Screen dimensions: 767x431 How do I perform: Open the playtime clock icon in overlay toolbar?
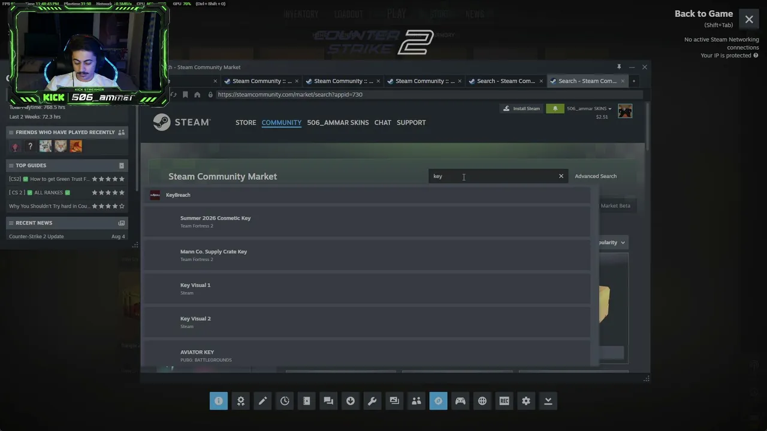(x=285, y=401)
